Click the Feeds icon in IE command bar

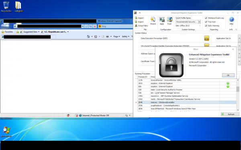coord(96,36)
